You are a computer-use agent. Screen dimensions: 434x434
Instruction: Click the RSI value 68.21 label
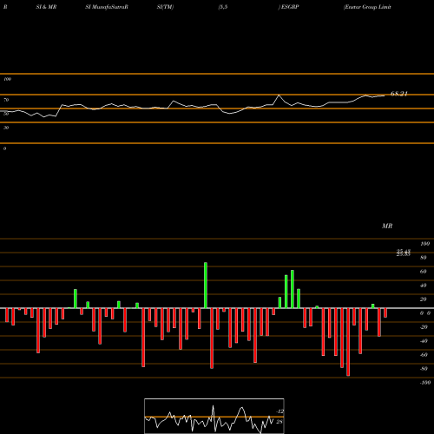click(x=399, y=94)
